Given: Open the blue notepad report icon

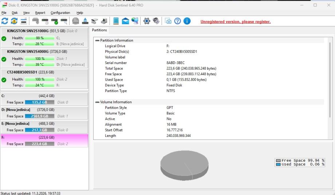Looking at the screenshot, I should pos(116,21).
